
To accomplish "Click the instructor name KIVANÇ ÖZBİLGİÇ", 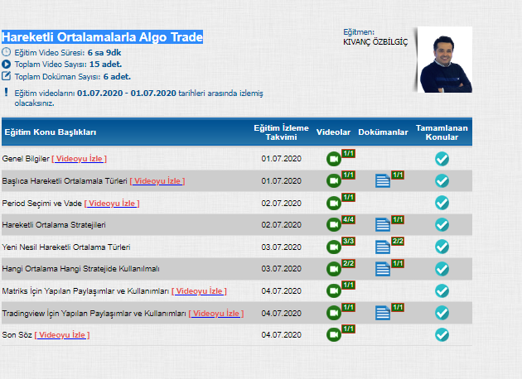I will pyautogui.click(x=375, y=42).
